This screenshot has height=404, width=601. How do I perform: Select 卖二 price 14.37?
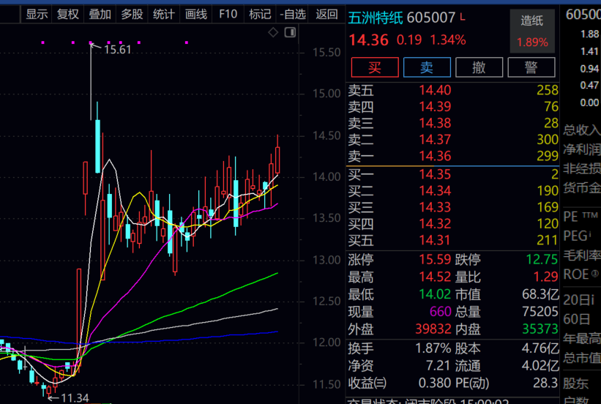(x=435, y=140)
